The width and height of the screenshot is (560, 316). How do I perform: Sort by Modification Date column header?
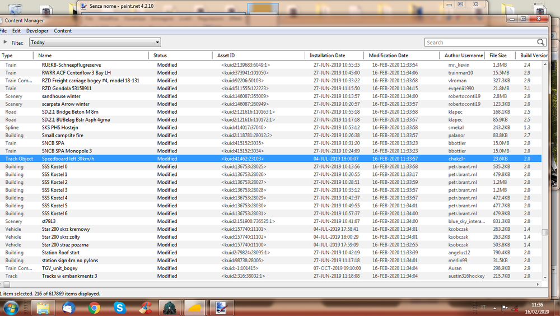(402, 55)
